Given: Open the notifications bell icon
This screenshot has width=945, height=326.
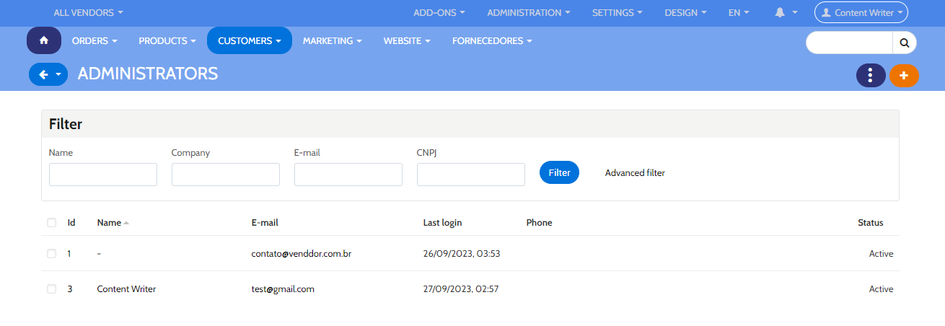Looking at the screenshot, I should pos(780,12).
